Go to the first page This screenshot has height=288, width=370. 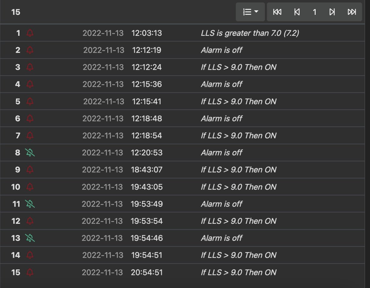(277, 12)
